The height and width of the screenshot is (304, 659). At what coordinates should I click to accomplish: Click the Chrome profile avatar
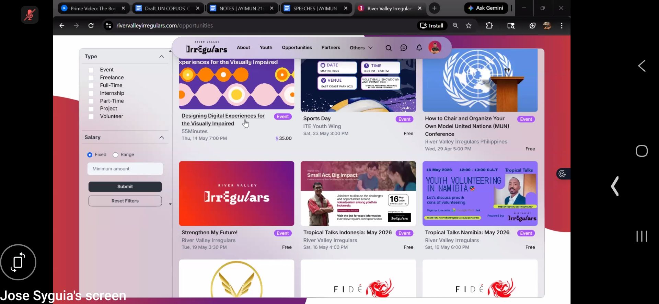547,25
